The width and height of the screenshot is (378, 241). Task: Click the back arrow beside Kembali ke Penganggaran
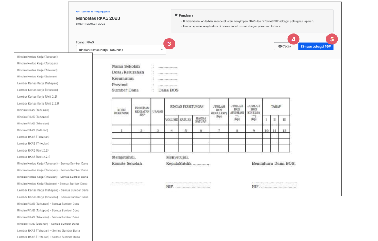77,12
